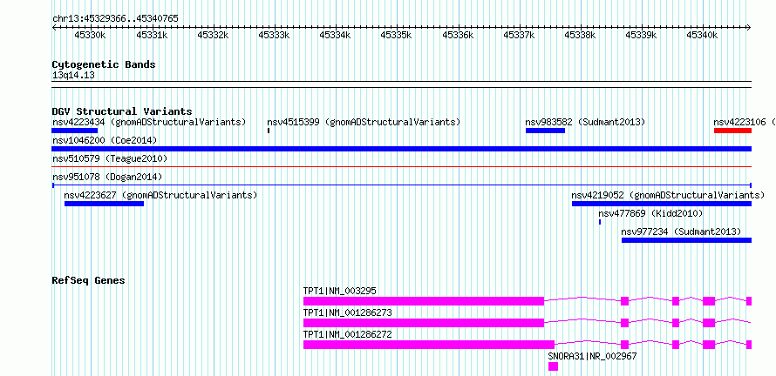776x376 pixels.
Task: Open the nsv510579 (Teague2010) label
Action: [110, 159]
